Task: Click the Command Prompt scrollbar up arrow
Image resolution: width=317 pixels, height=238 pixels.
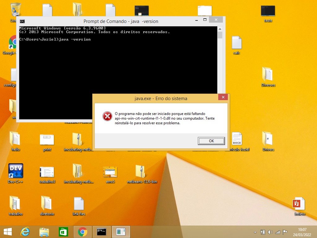Action: tap(220, 29)
